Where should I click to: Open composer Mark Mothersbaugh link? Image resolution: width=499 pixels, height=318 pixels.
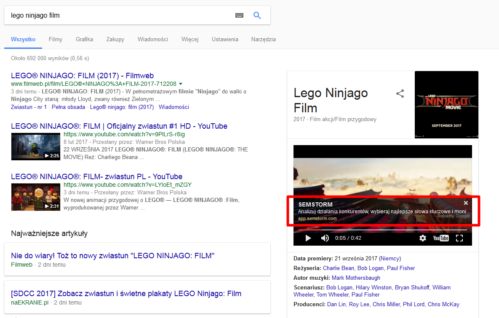(x=356, y=278)
